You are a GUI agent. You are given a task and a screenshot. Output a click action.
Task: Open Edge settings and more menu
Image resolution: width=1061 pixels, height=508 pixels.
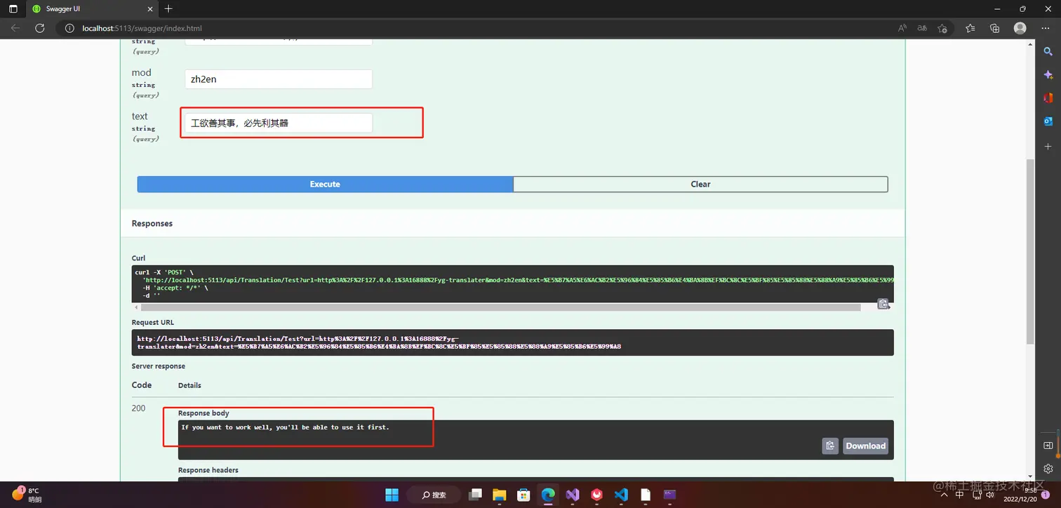(1046, 28)
